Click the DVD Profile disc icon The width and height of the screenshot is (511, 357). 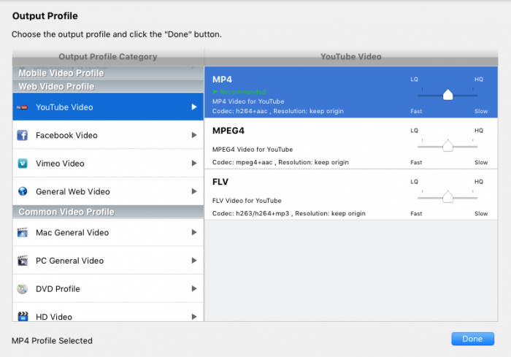point(22,289)
